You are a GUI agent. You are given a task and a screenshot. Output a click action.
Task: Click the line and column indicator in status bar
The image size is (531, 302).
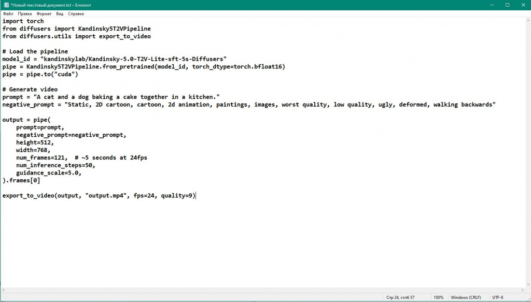[x=400, y=297]
